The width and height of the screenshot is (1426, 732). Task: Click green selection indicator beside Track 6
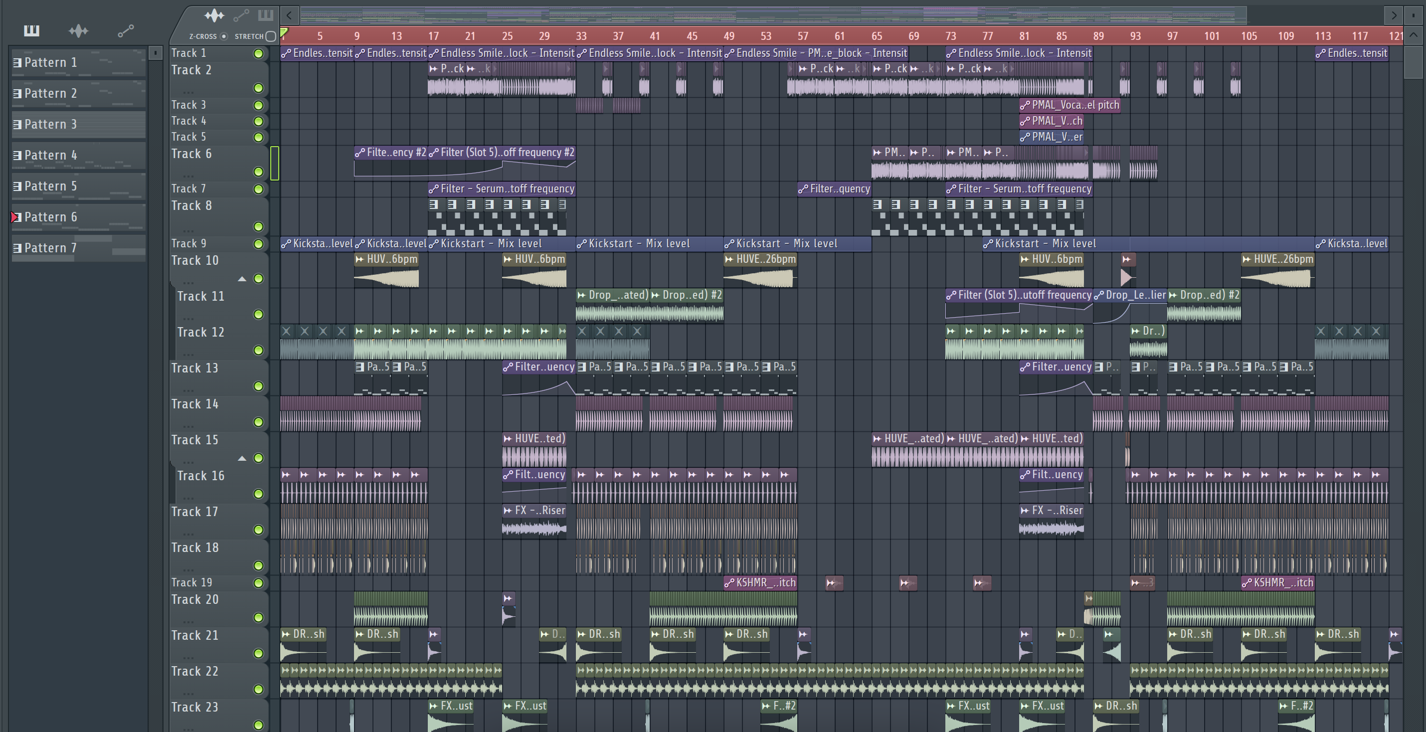(275, 164)
